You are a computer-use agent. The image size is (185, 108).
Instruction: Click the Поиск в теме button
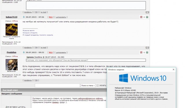coord(88,86)
